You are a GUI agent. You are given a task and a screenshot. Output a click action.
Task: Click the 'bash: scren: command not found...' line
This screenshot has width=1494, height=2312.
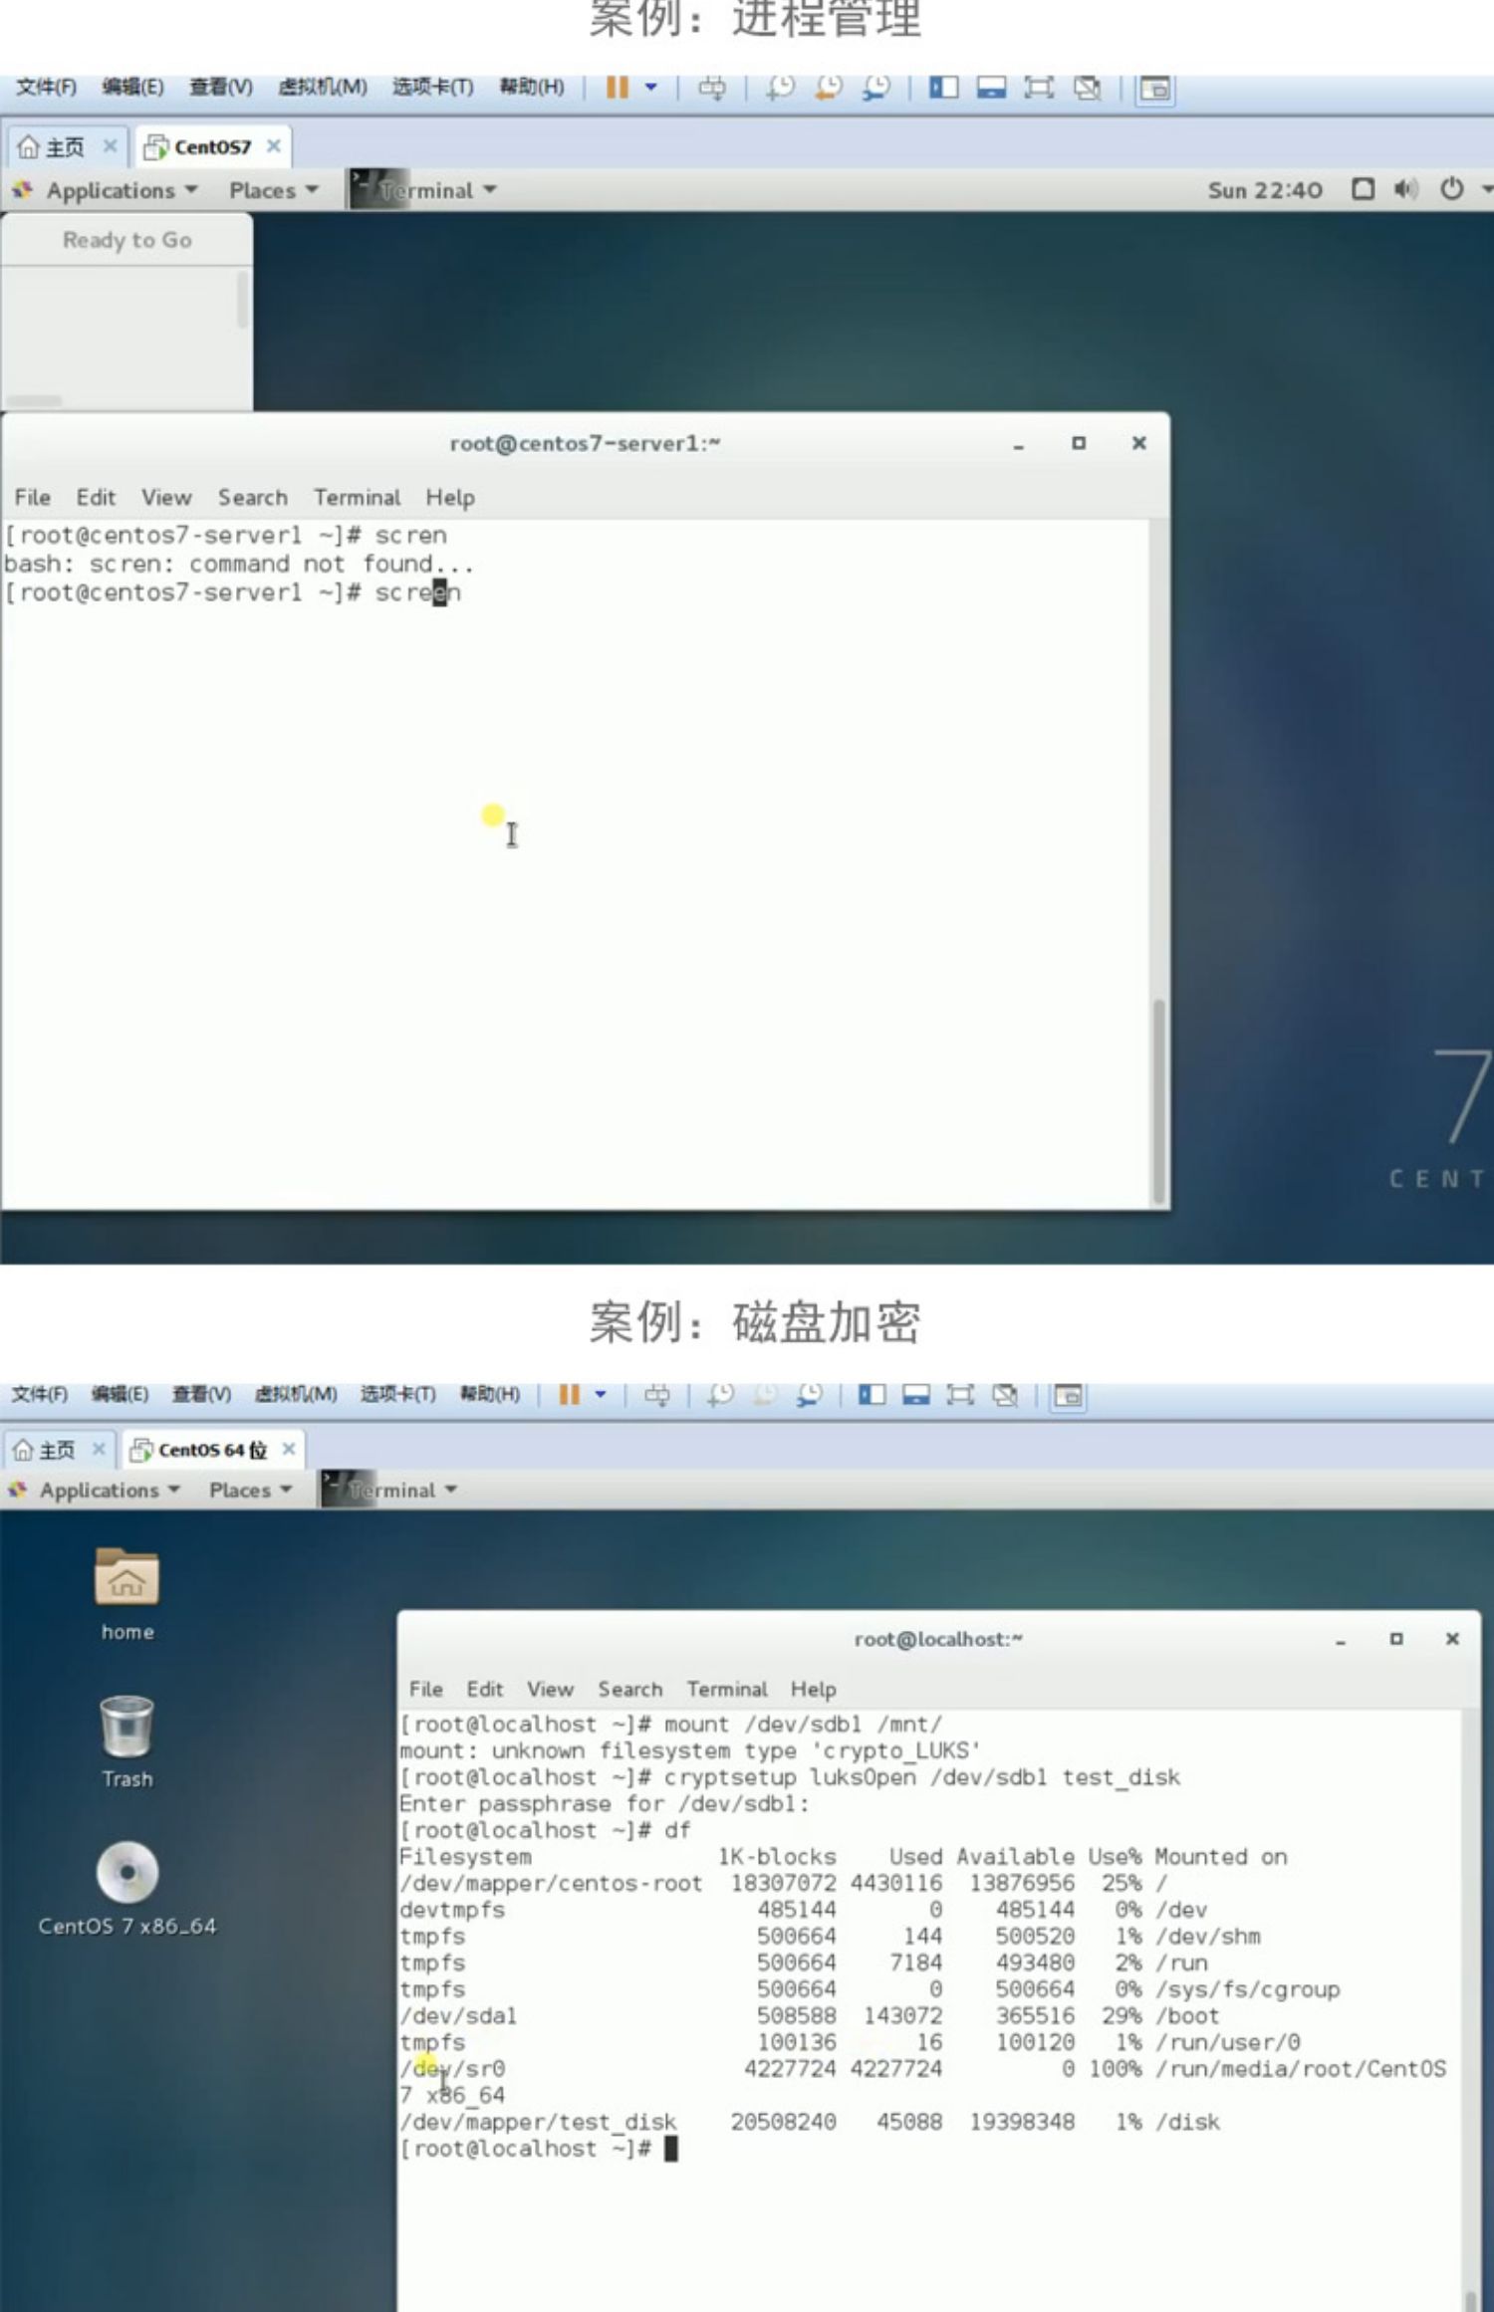coord(238,564)
